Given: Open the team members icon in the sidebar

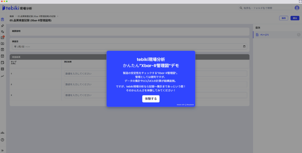Looking at the screenshot, I should pyautogui.click(x=3, y=133).
